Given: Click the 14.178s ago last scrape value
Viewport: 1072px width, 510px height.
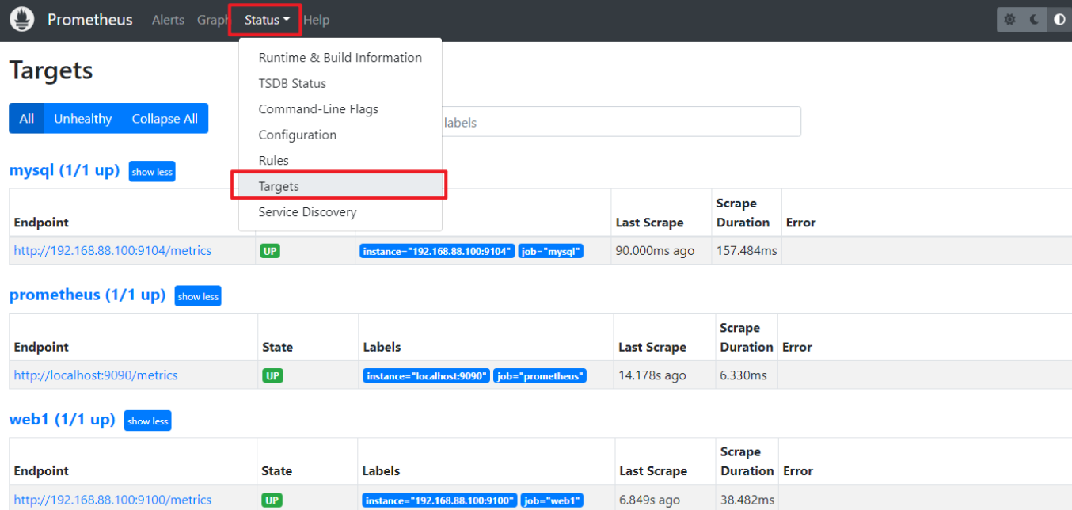Looking at the screenshot, I should (652, 375).
